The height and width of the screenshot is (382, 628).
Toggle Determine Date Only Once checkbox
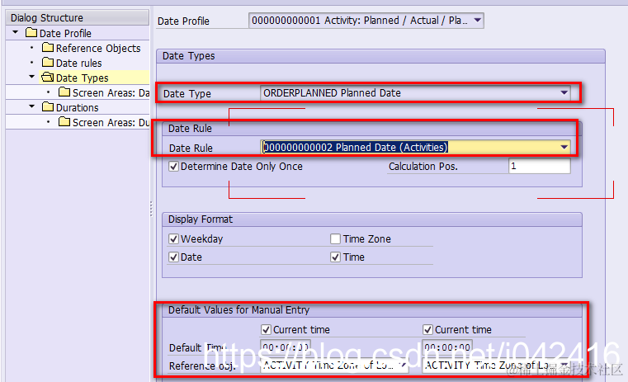click(173, 166)
